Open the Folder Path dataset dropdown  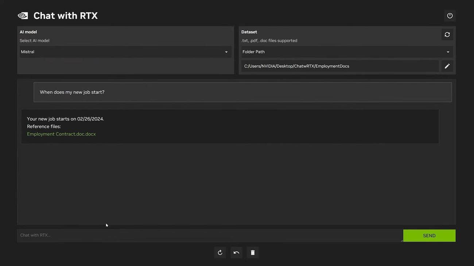346,52
